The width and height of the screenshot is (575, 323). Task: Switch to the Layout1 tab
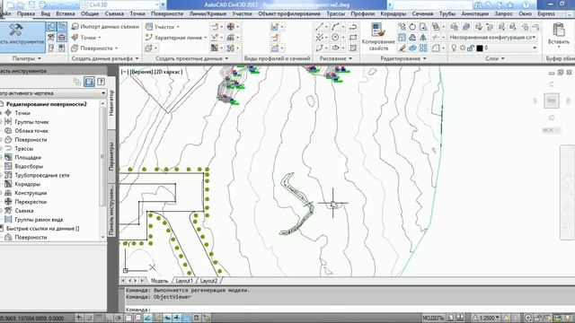click(183, 281)
